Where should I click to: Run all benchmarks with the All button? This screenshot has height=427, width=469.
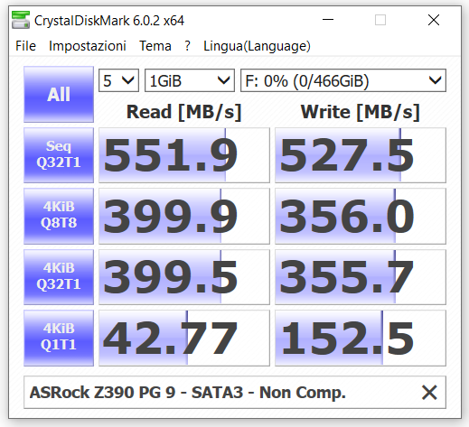click(59, 94)
